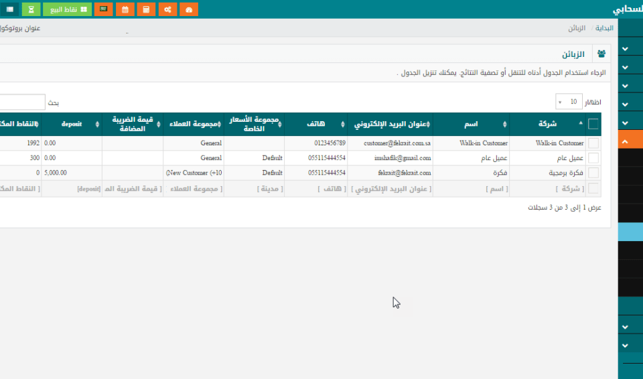Toggle the select-all checkbox in table header
The image size is (643, 379).
593,124
